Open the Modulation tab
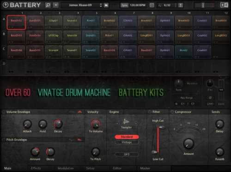The width and height of the screenshot is (231, 172). pyautogui.click(x=66, y=168)
